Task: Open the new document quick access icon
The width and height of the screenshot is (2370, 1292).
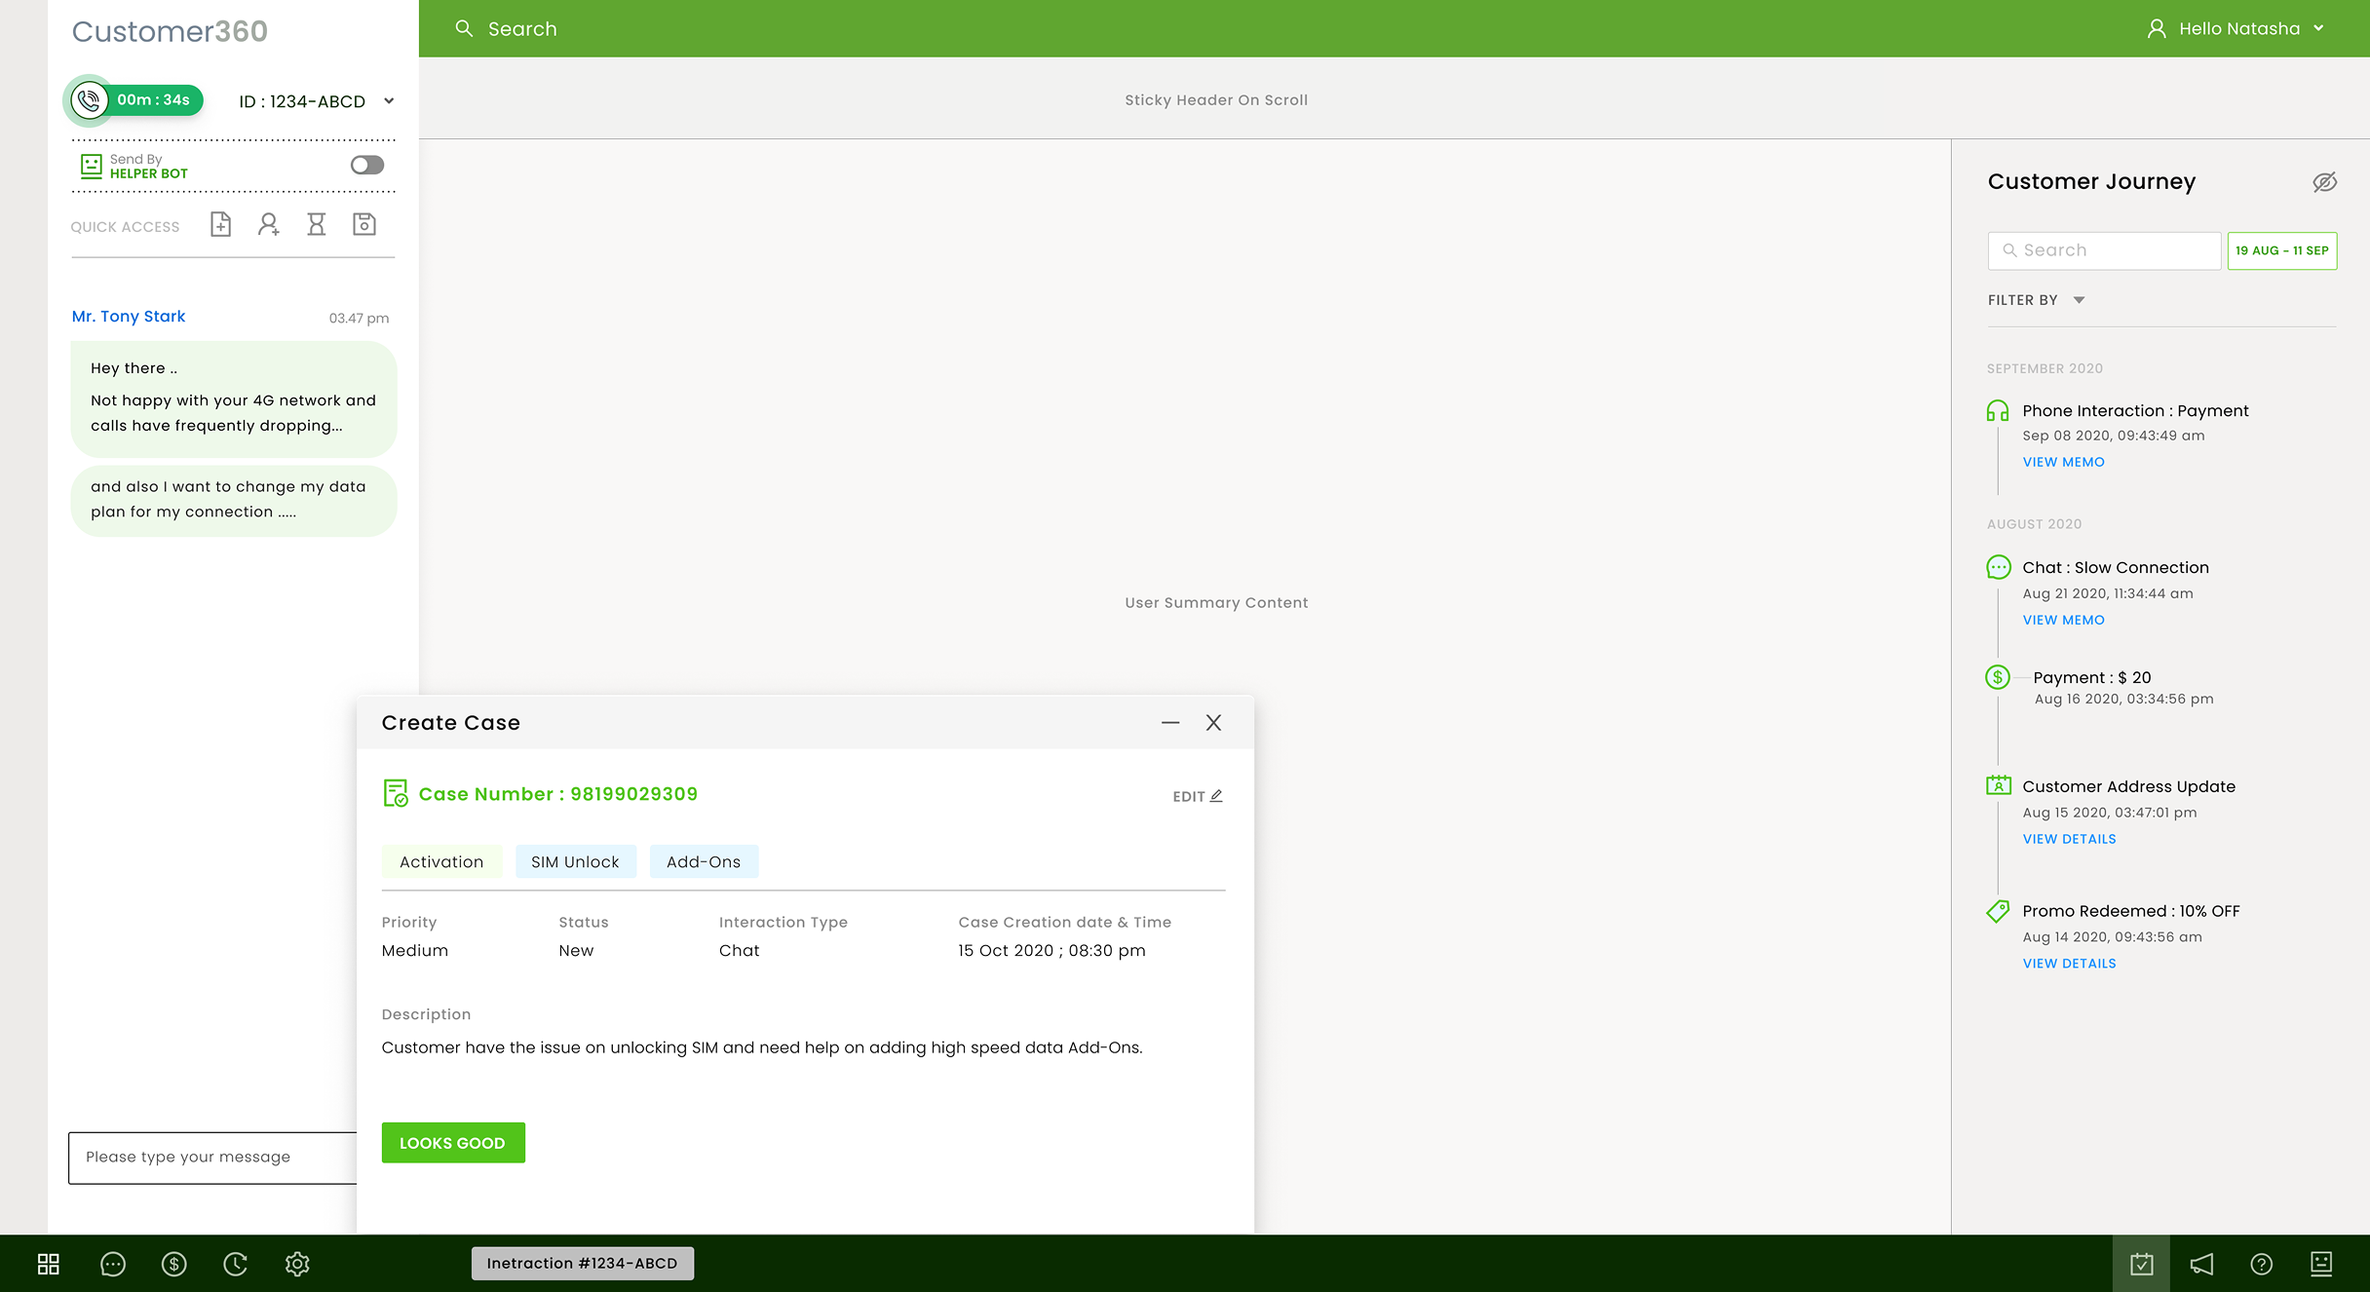Action: [221, 225]
